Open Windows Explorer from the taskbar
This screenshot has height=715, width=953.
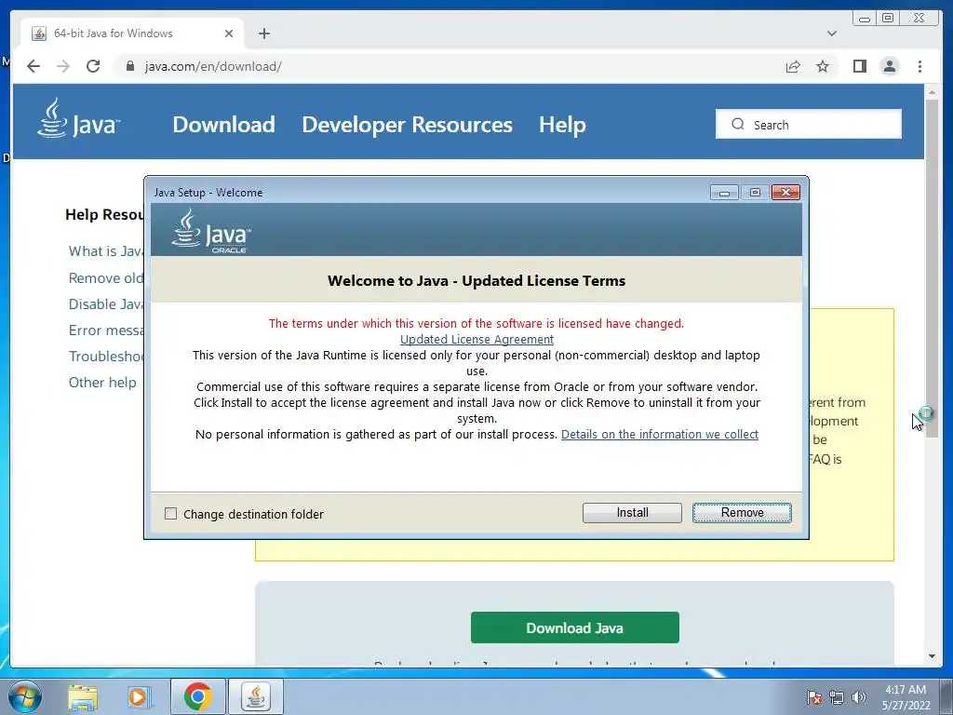coord(83,696)
